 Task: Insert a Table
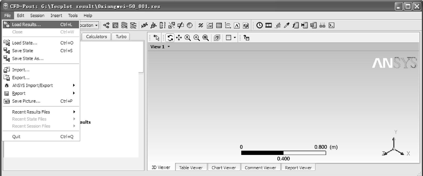pos(219,25)
